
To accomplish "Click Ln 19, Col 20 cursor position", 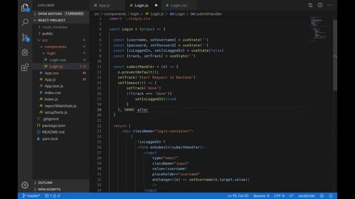I will pos(238,196).
